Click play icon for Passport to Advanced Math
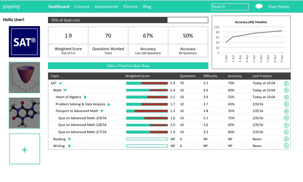This screenshot has height=182, width=303. tap(287, 111)
